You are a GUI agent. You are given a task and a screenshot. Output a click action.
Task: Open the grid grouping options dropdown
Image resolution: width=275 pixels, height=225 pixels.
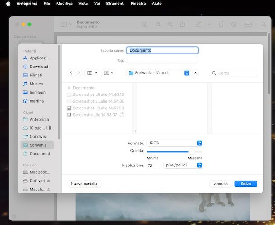pyautogui.click(x=108, y=73)
